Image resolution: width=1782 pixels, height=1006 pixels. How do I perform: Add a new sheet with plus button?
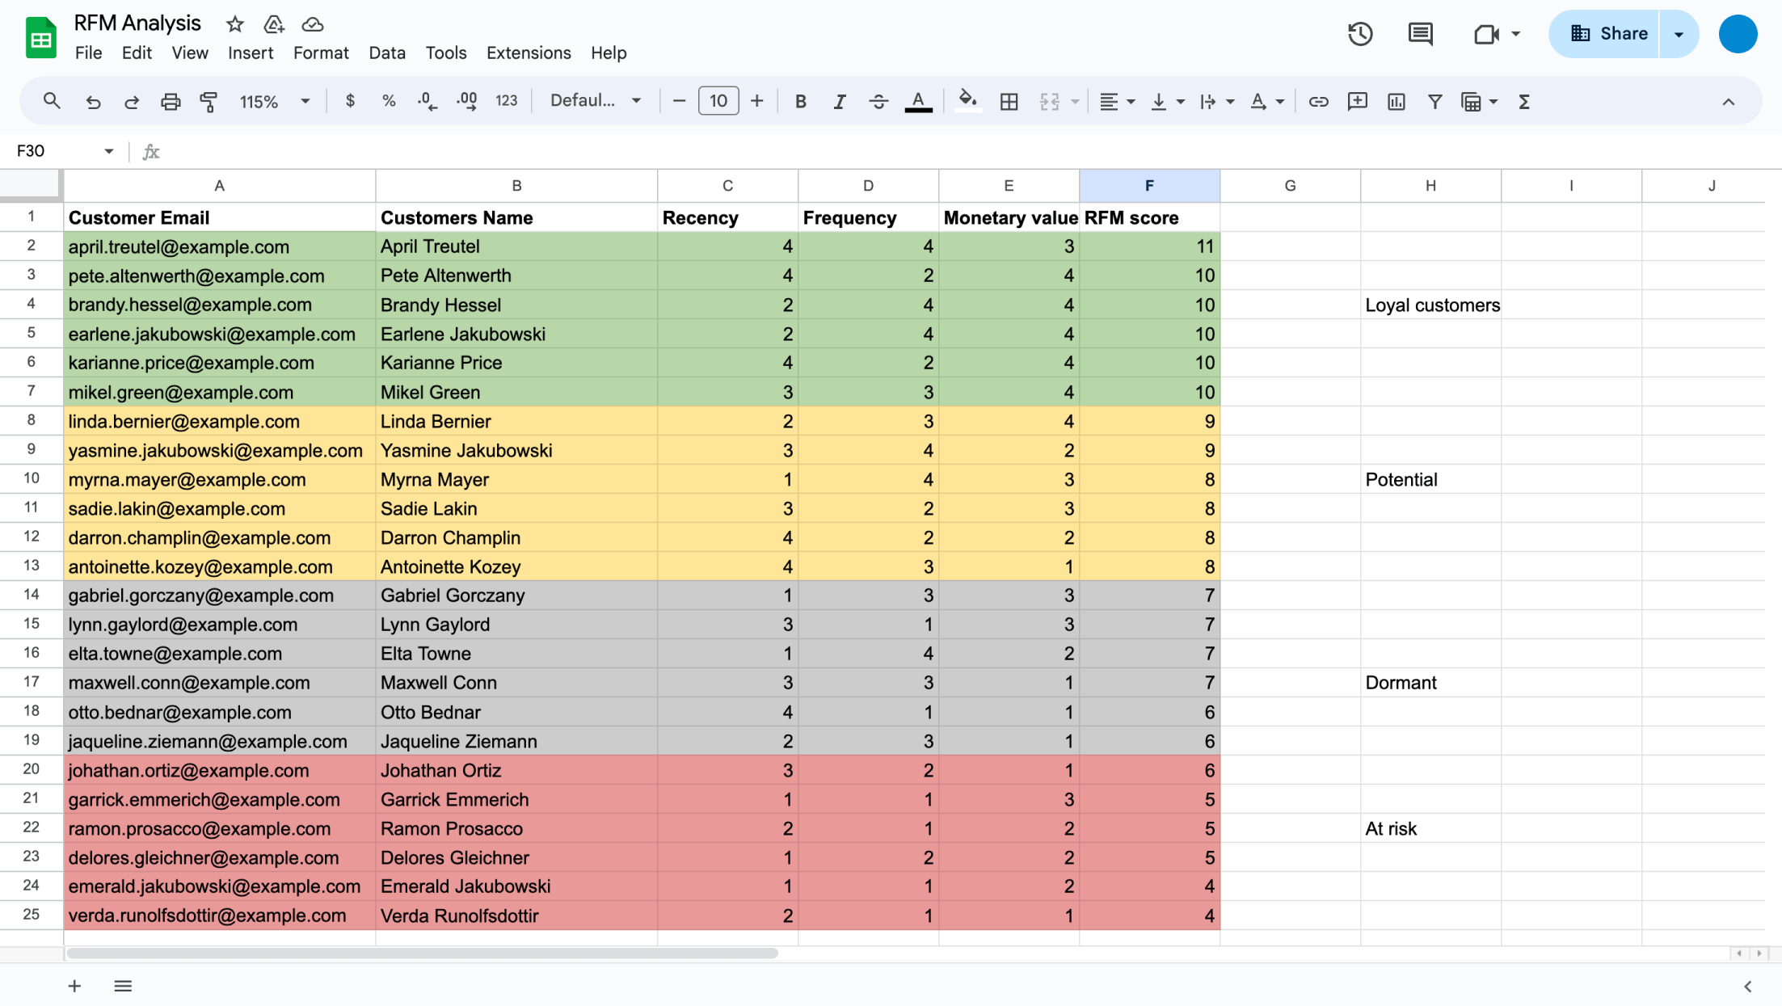click(x=74, y=986)
